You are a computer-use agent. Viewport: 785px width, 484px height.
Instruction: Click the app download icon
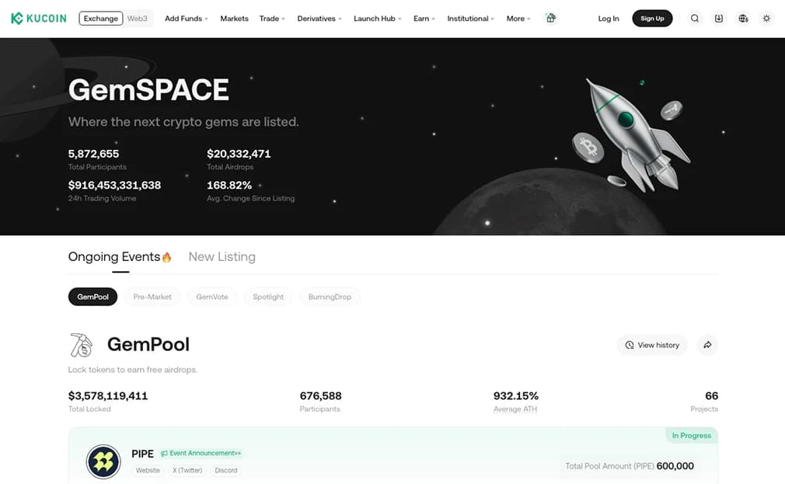[x=718, y=18]
